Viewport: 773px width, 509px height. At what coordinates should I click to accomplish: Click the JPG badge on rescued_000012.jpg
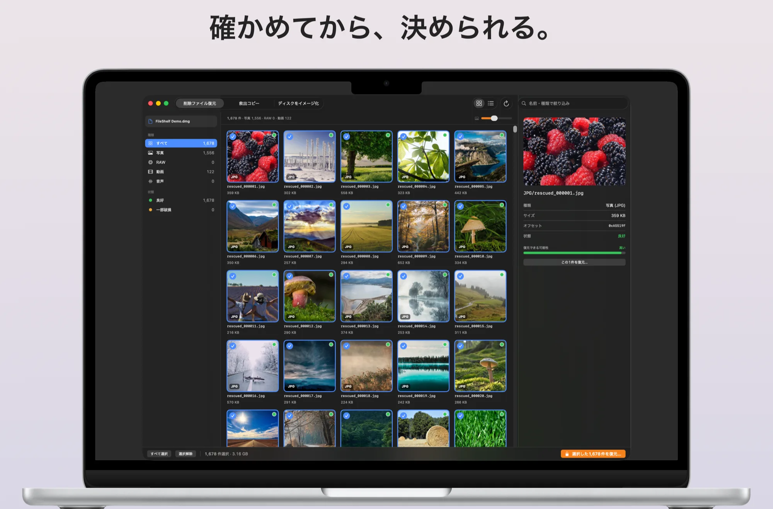(291, 317)
